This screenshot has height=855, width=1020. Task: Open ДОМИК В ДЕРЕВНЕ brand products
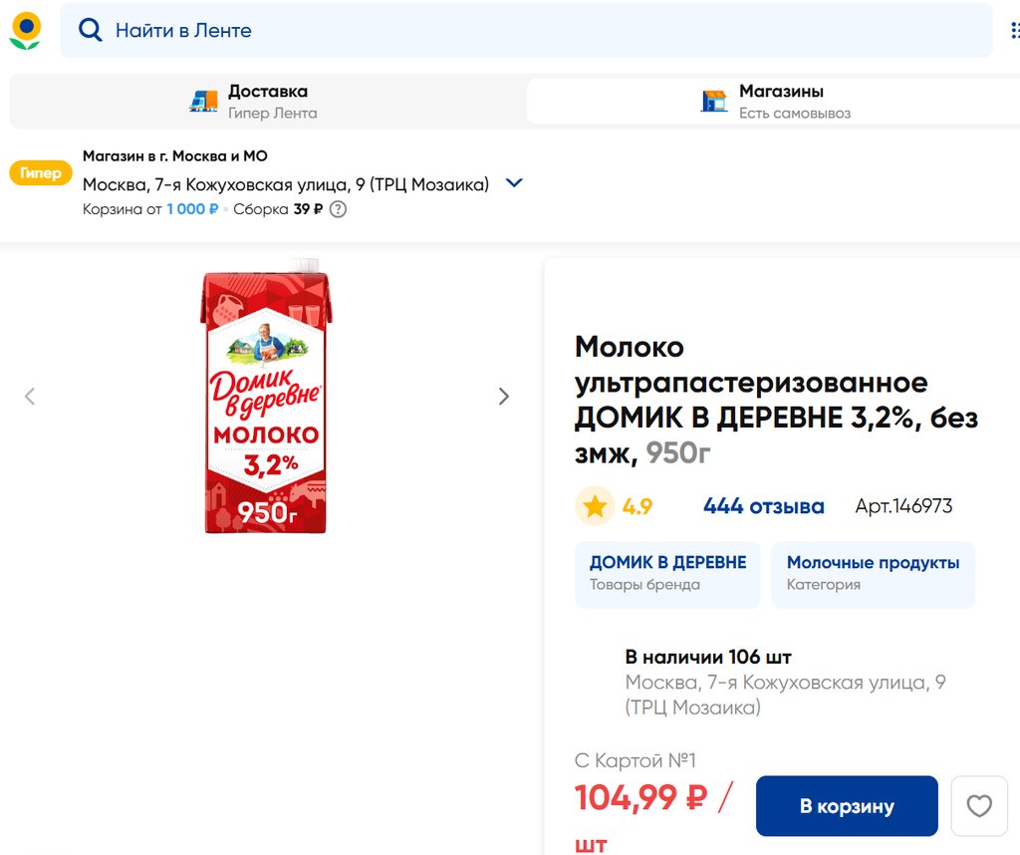[667, 574]
